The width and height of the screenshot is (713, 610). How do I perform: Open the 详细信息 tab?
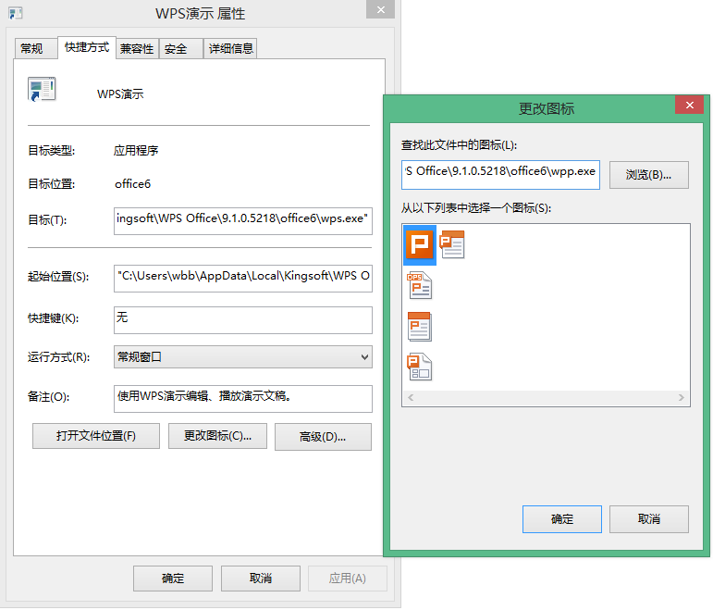click(230, 48)
